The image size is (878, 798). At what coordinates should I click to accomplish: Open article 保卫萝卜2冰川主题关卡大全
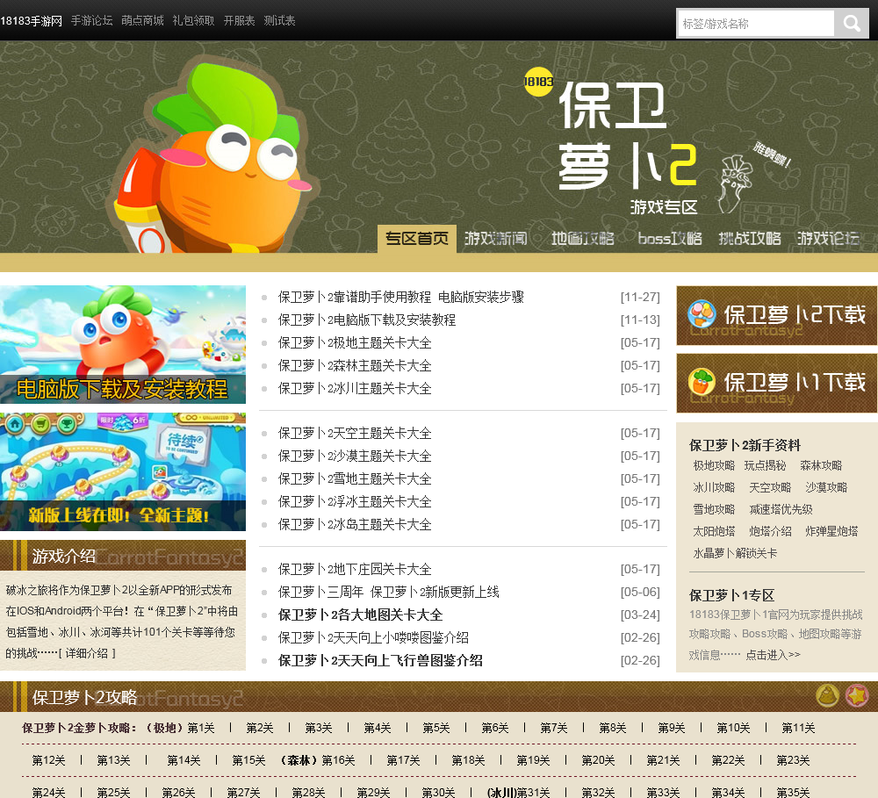click(x=355, y=389)
